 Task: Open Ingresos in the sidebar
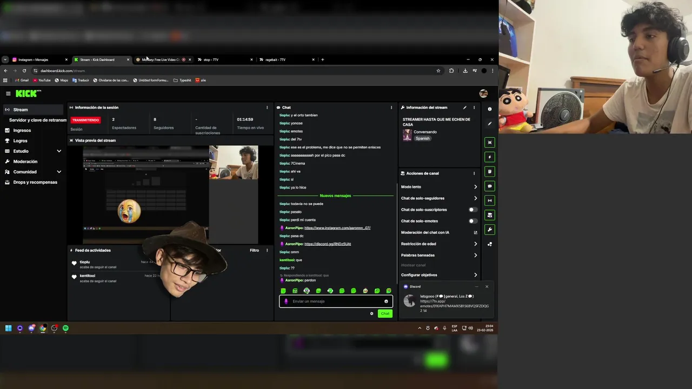[x=22, y=130]
